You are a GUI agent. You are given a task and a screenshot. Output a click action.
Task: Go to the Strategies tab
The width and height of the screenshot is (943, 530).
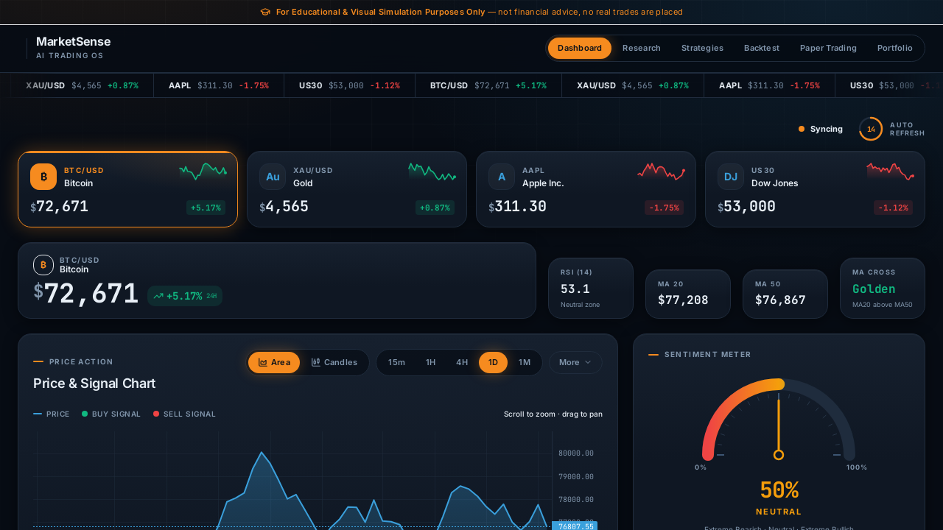[702, 48]
